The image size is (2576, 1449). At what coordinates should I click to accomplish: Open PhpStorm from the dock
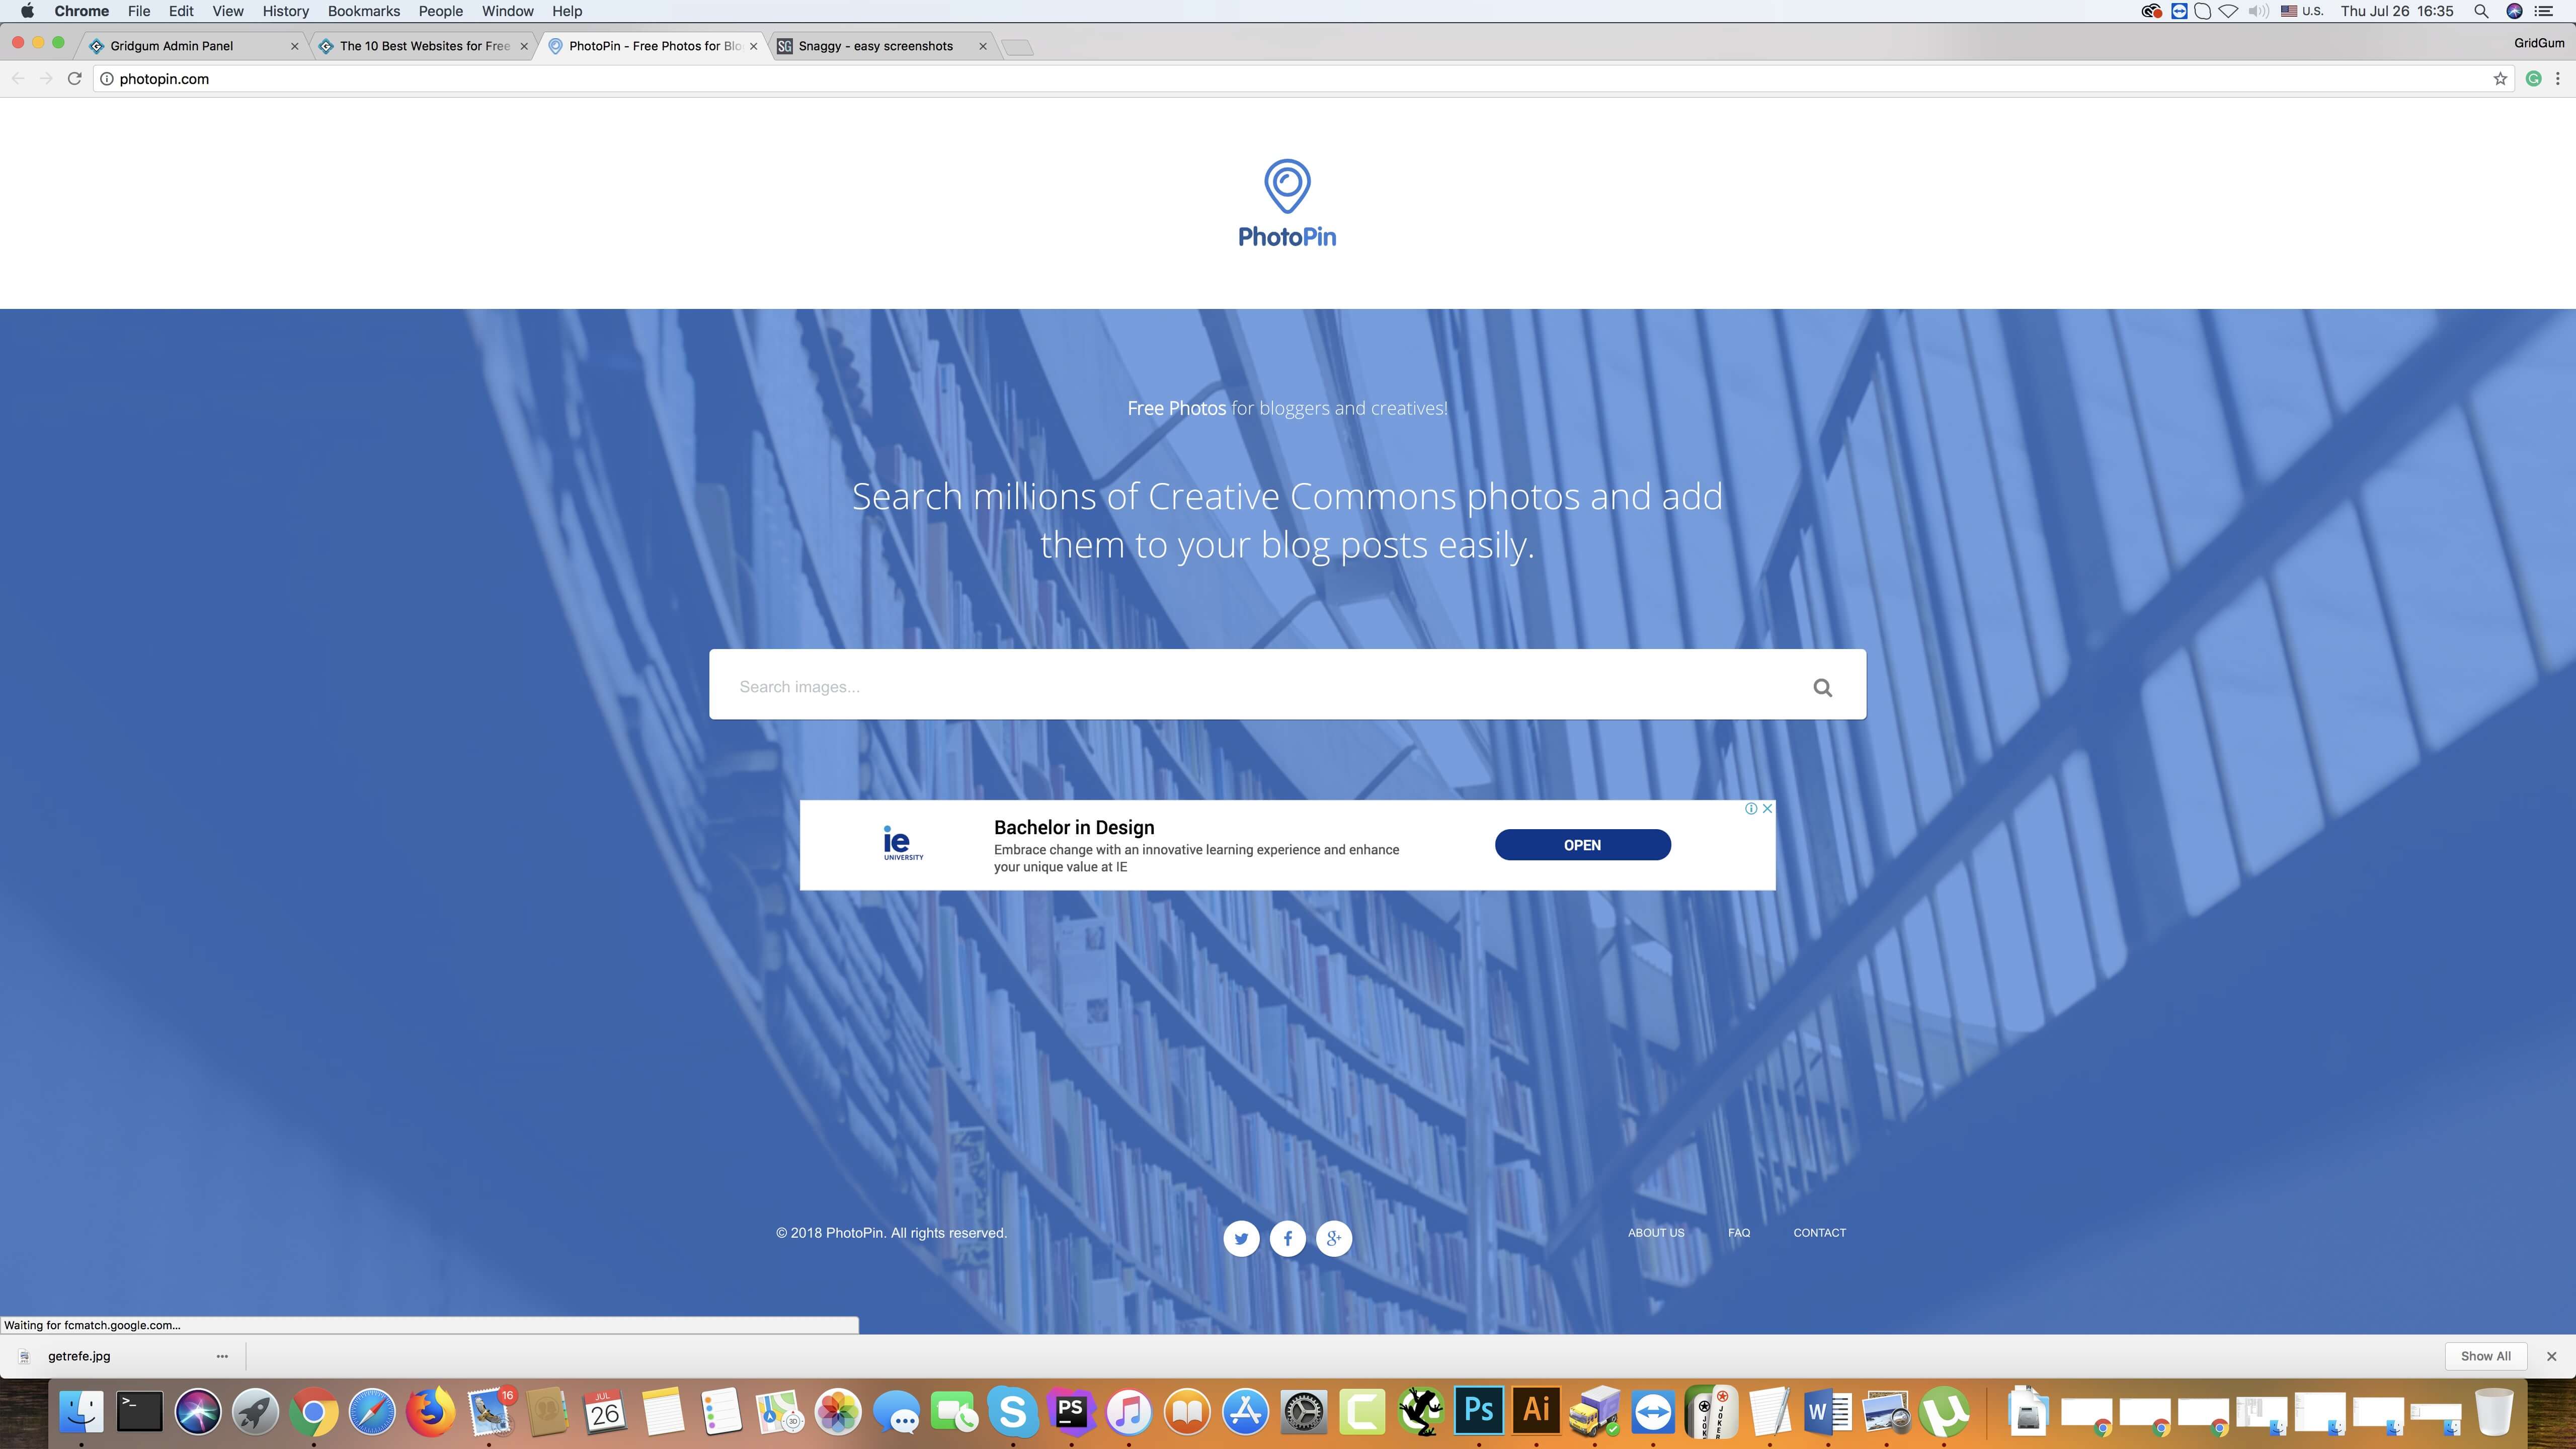click(1070, 1412)
